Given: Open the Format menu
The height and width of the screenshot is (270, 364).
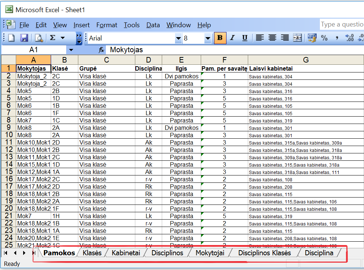Looking at the screenshot, I should (x=107, y=25).
